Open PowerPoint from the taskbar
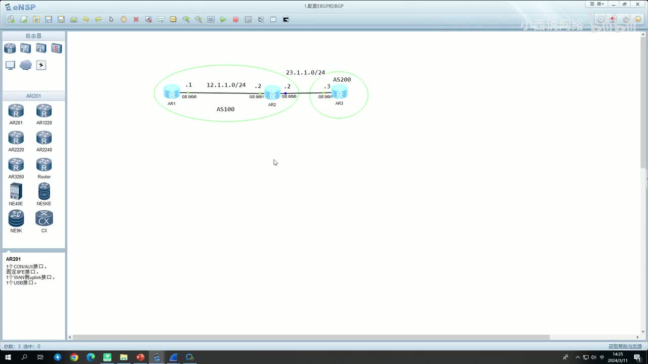This screenshot has height=364, width=648. (140, 357)
